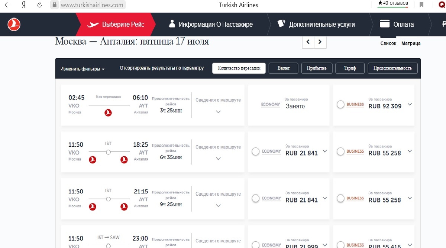
Task: Go to the next date with the right arrow
Action: pos(320,42)
